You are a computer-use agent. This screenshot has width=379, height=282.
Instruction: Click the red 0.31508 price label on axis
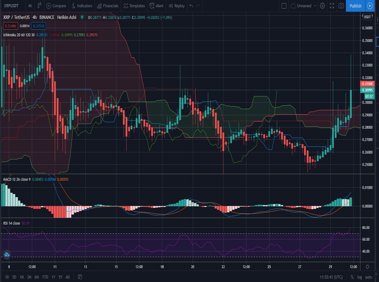tap(367, 84)
